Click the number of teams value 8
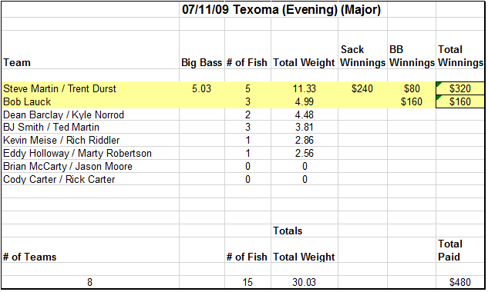The height and width of the screenshot is (292, 488). pyautogui.click(x=90, y=282)
